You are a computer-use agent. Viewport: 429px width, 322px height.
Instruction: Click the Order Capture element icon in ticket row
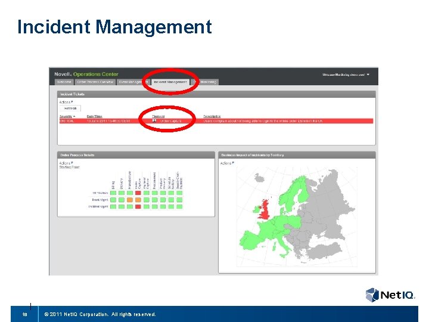click(154, 120)
